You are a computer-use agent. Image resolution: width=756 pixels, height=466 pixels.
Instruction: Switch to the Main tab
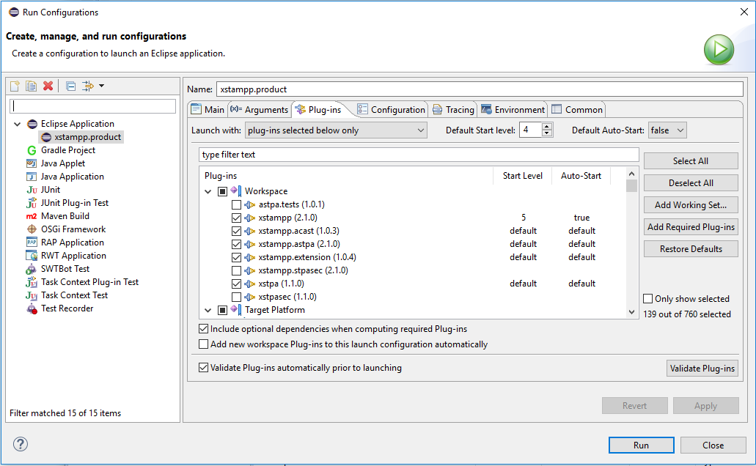[208, 109]
